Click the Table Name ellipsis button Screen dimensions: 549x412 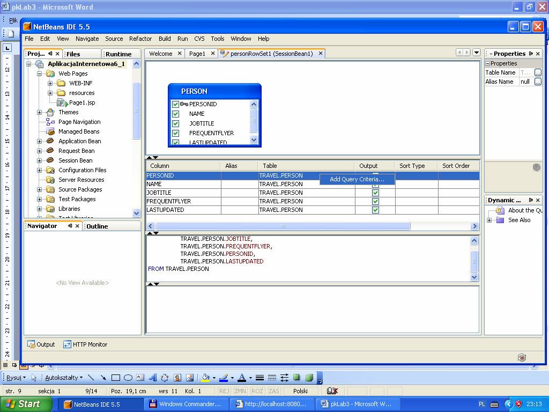pyautogui.click(x=538, y=72)
